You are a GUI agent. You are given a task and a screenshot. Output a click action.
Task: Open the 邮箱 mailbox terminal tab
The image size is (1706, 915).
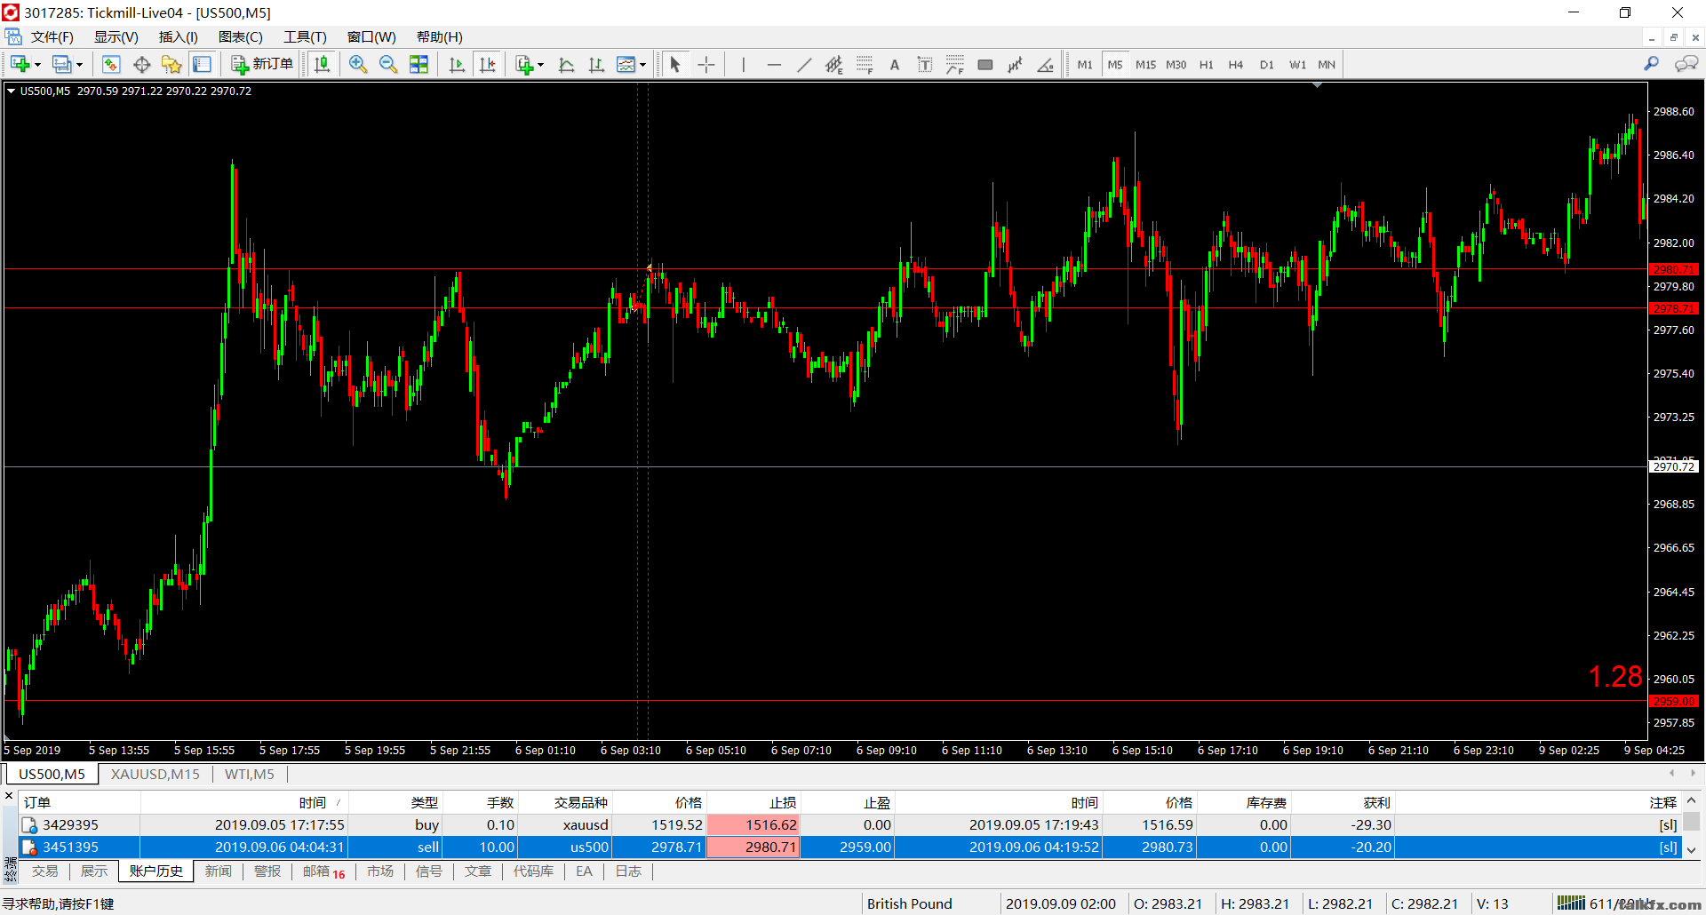click(x=323, y=871)
